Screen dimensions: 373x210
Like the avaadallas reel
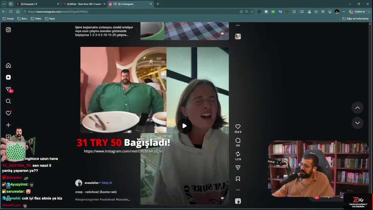point(238,127)
